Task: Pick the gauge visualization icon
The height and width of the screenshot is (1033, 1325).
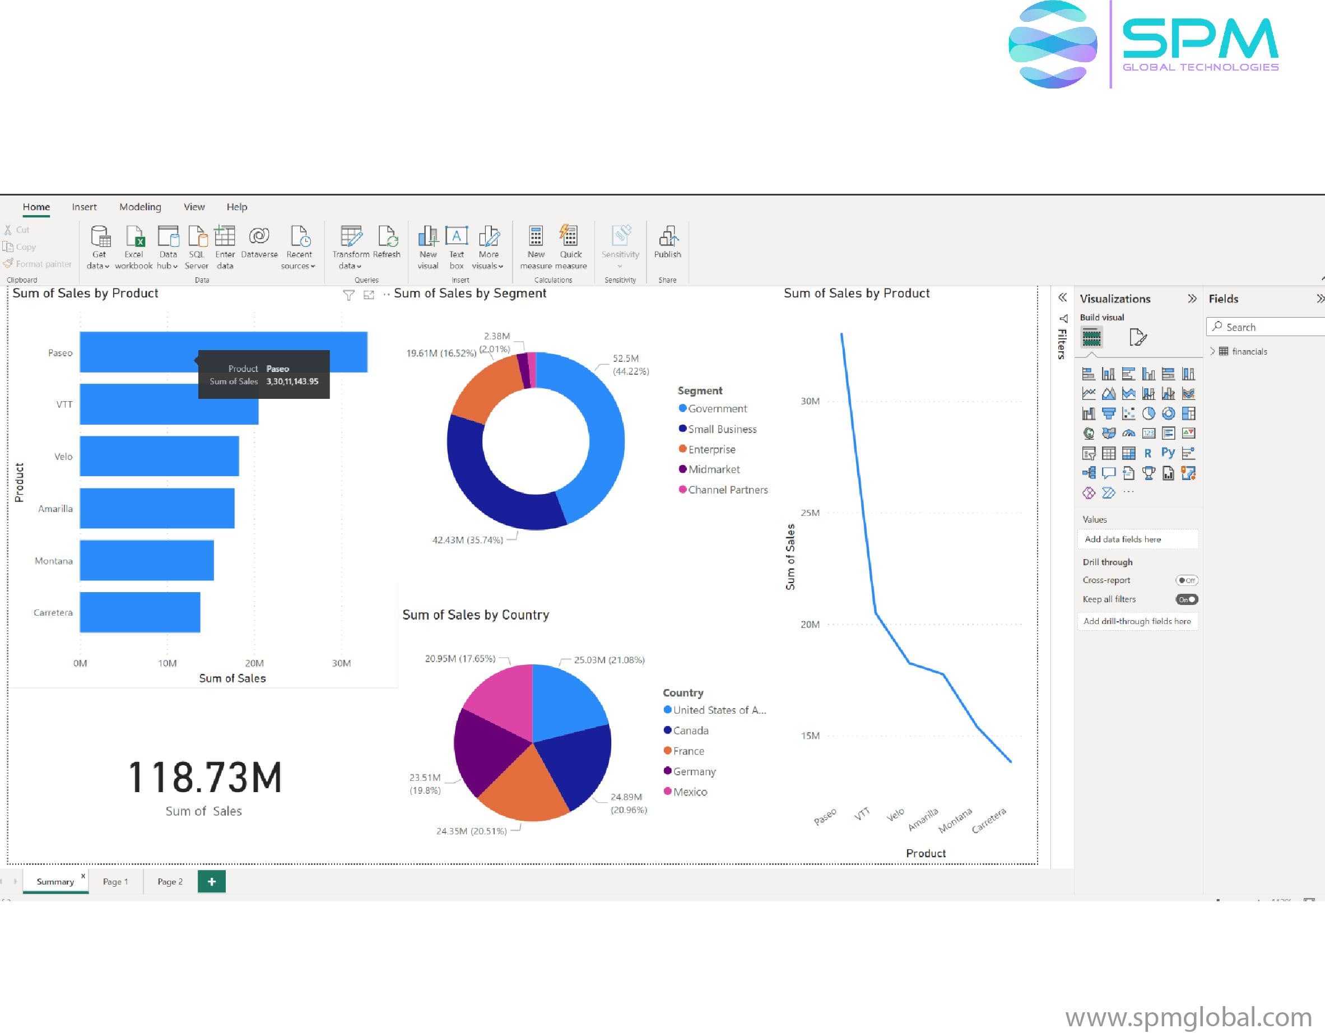Action: coord(1128,433)
